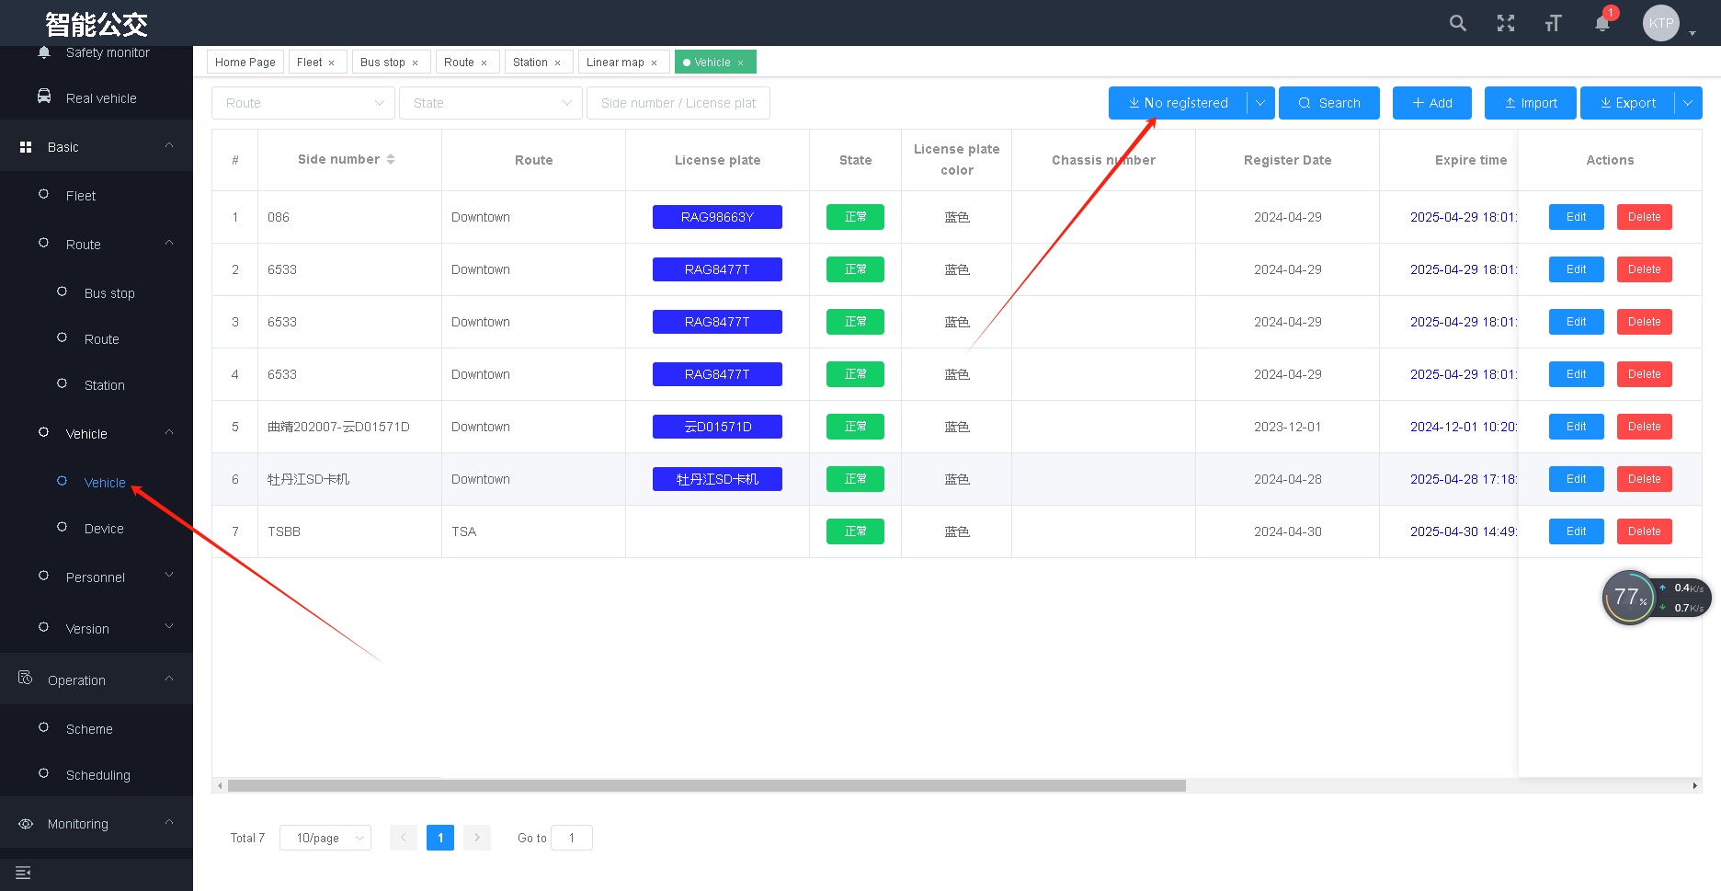Collapse sidebar using bottom menu icon
1721x891 pixels.
tap(23, 873)
